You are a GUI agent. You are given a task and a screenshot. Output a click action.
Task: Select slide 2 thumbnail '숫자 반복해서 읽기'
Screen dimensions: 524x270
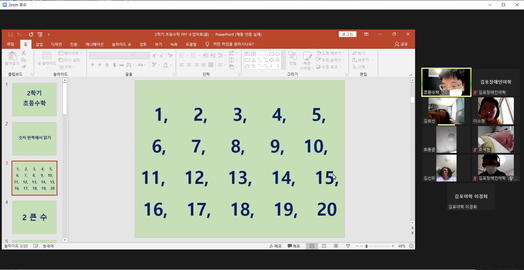pos(34,139)
